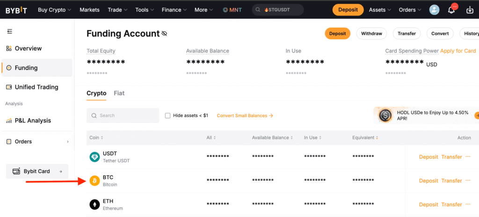Click the Transfer button in header
Viewport: 479px width, 217px height.
pos(406,34)
